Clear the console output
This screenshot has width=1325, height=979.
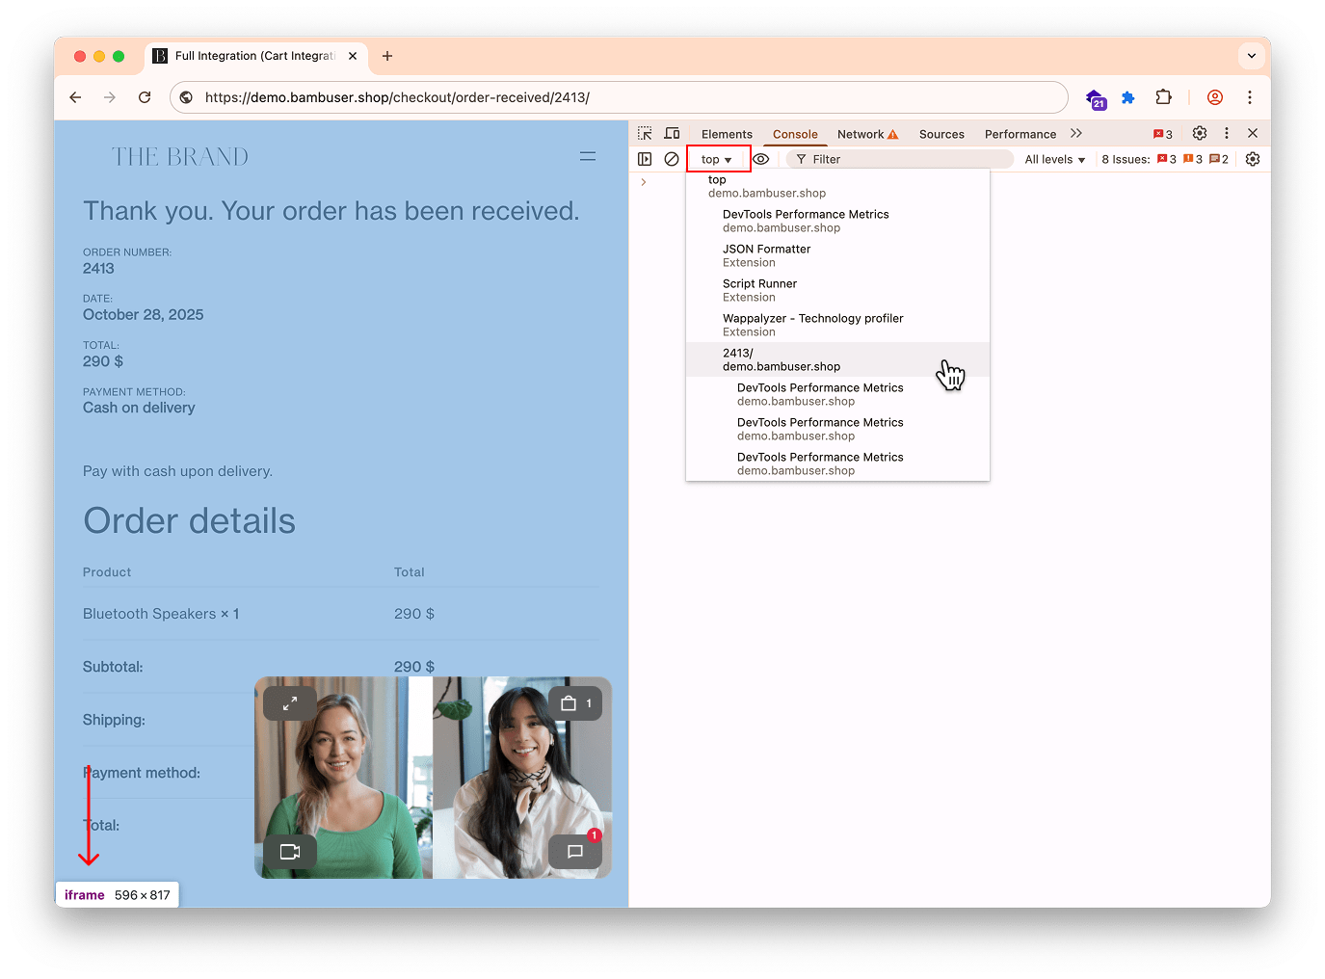coord(672,158)
